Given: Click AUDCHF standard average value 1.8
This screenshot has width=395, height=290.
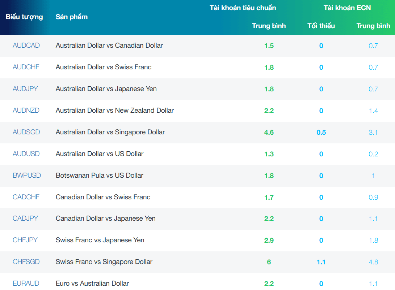Looking at the screenshot, I should (269, 67).
